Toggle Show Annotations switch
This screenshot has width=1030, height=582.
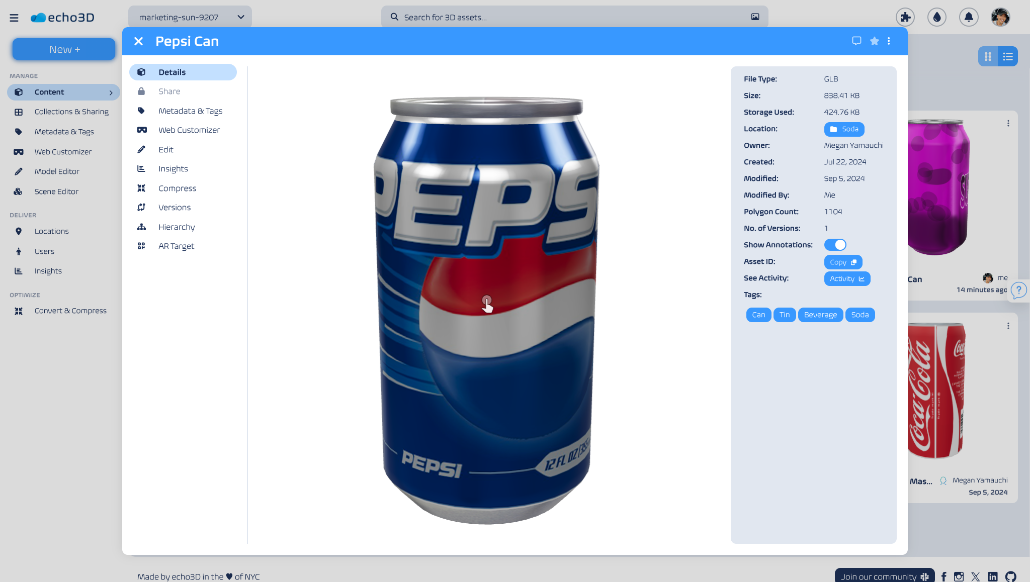(x=835, y=245)
